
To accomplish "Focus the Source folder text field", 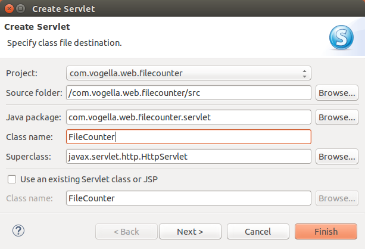I will tap(189, 93).
